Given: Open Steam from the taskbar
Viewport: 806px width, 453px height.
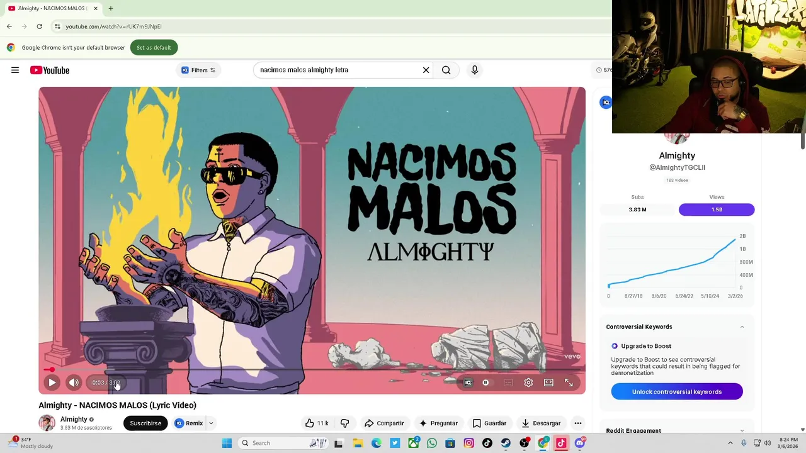Looking at the screenshot, I should pos(506,443).
